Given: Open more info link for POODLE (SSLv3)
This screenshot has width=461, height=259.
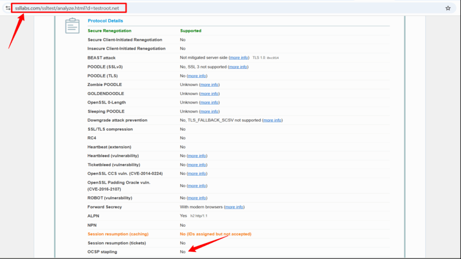Looking at the screenshot, I should pos(238,67).
